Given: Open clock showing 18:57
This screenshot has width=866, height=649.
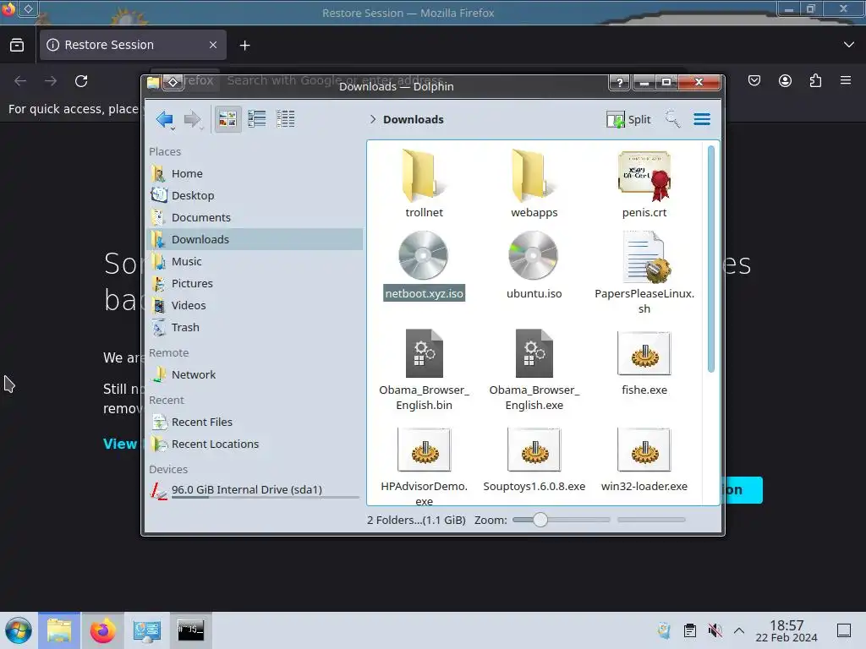Looking at the screenshot, I should click(x=787, y=630).
